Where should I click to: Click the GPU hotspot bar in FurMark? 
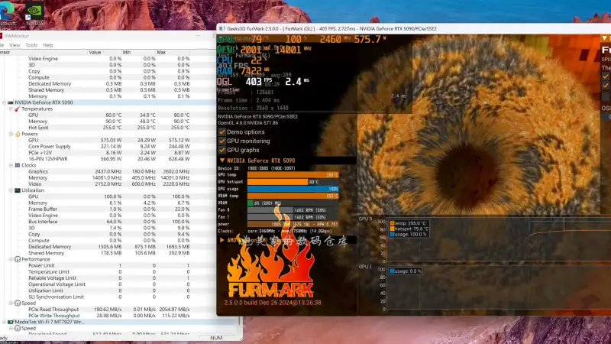(x=293, y=182)
